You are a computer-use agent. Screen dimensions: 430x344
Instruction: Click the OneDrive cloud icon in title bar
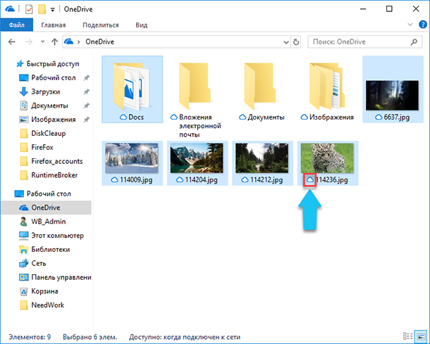10,9
